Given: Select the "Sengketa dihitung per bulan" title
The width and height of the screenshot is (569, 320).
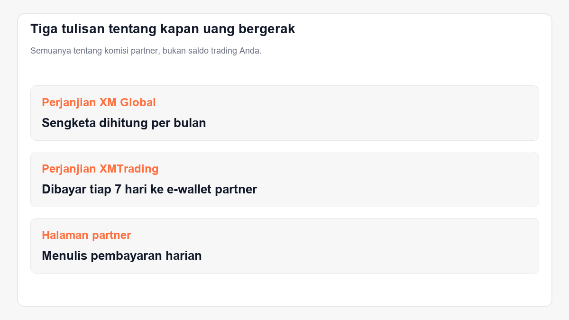Looking at the screenshot, I should click(124, 123).
